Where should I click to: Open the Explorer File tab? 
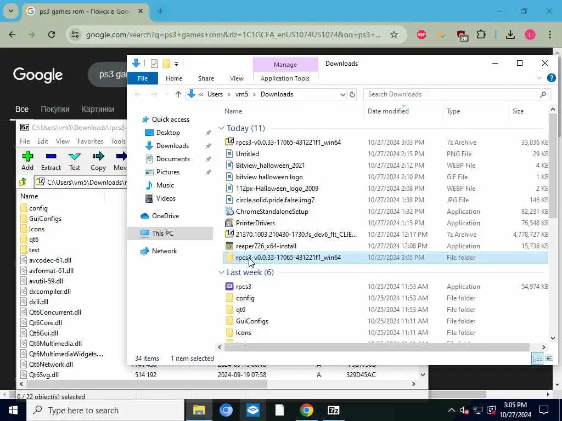point(143,78)
